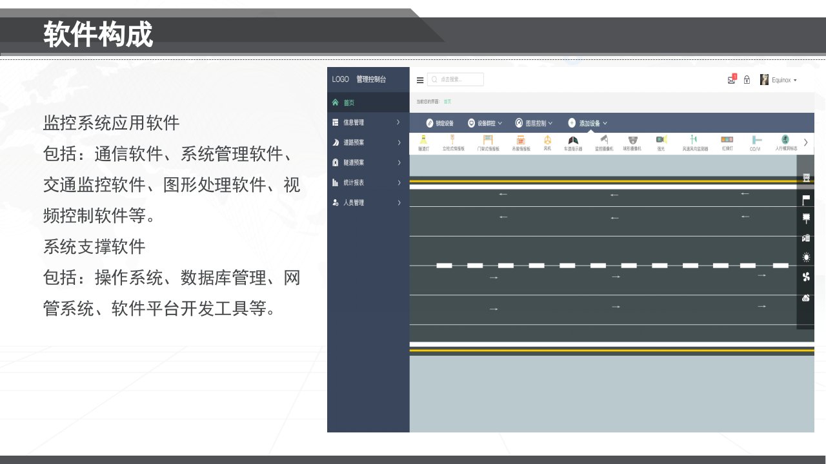Click the 首页 breadcrumb link
Viewport: 826px width, 464px height.
(447, 102)
